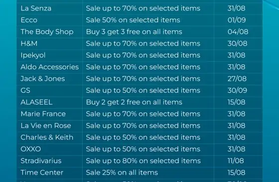Viewport: 279px width, 182px height.
Task: Click the La Senza store name
Action: [x=36, y=8]
